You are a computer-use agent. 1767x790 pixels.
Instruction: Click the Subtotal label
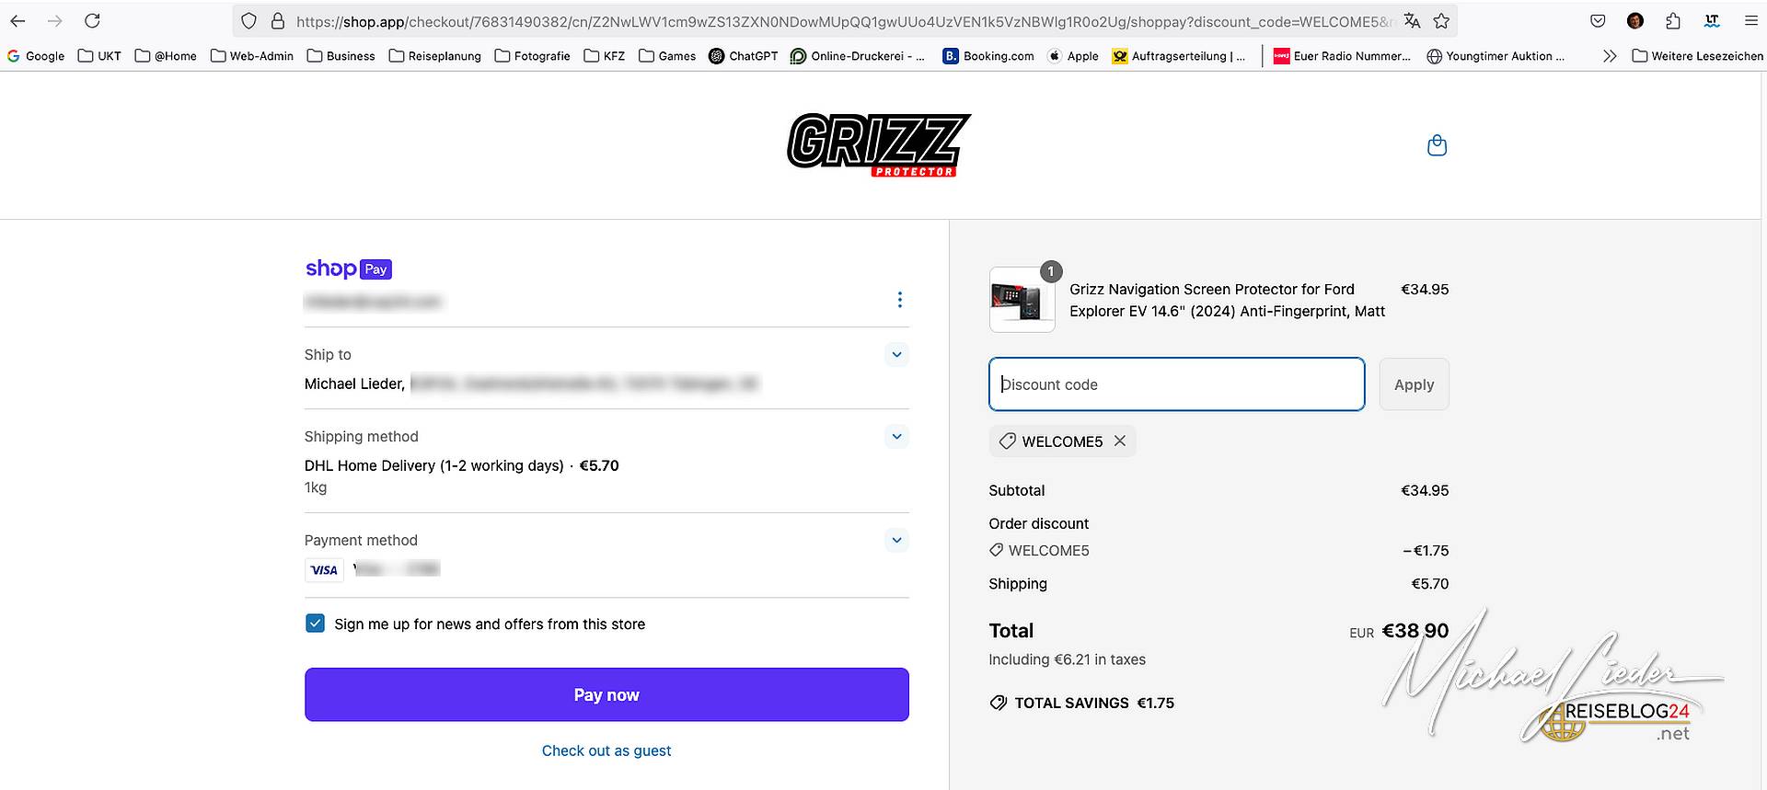[1016, 490]
